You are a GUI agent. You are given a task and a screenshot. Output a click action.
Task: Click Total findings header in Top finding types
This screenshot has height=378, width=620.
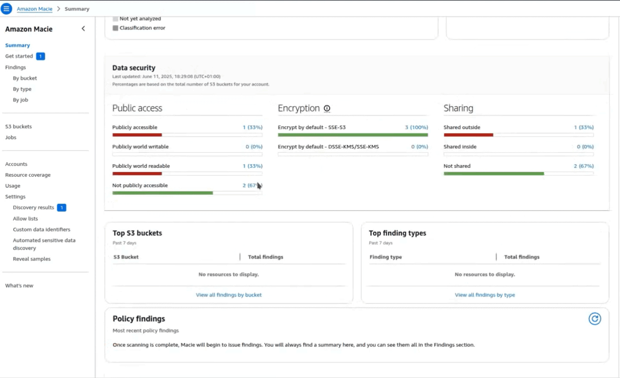(x=522, y=257)
